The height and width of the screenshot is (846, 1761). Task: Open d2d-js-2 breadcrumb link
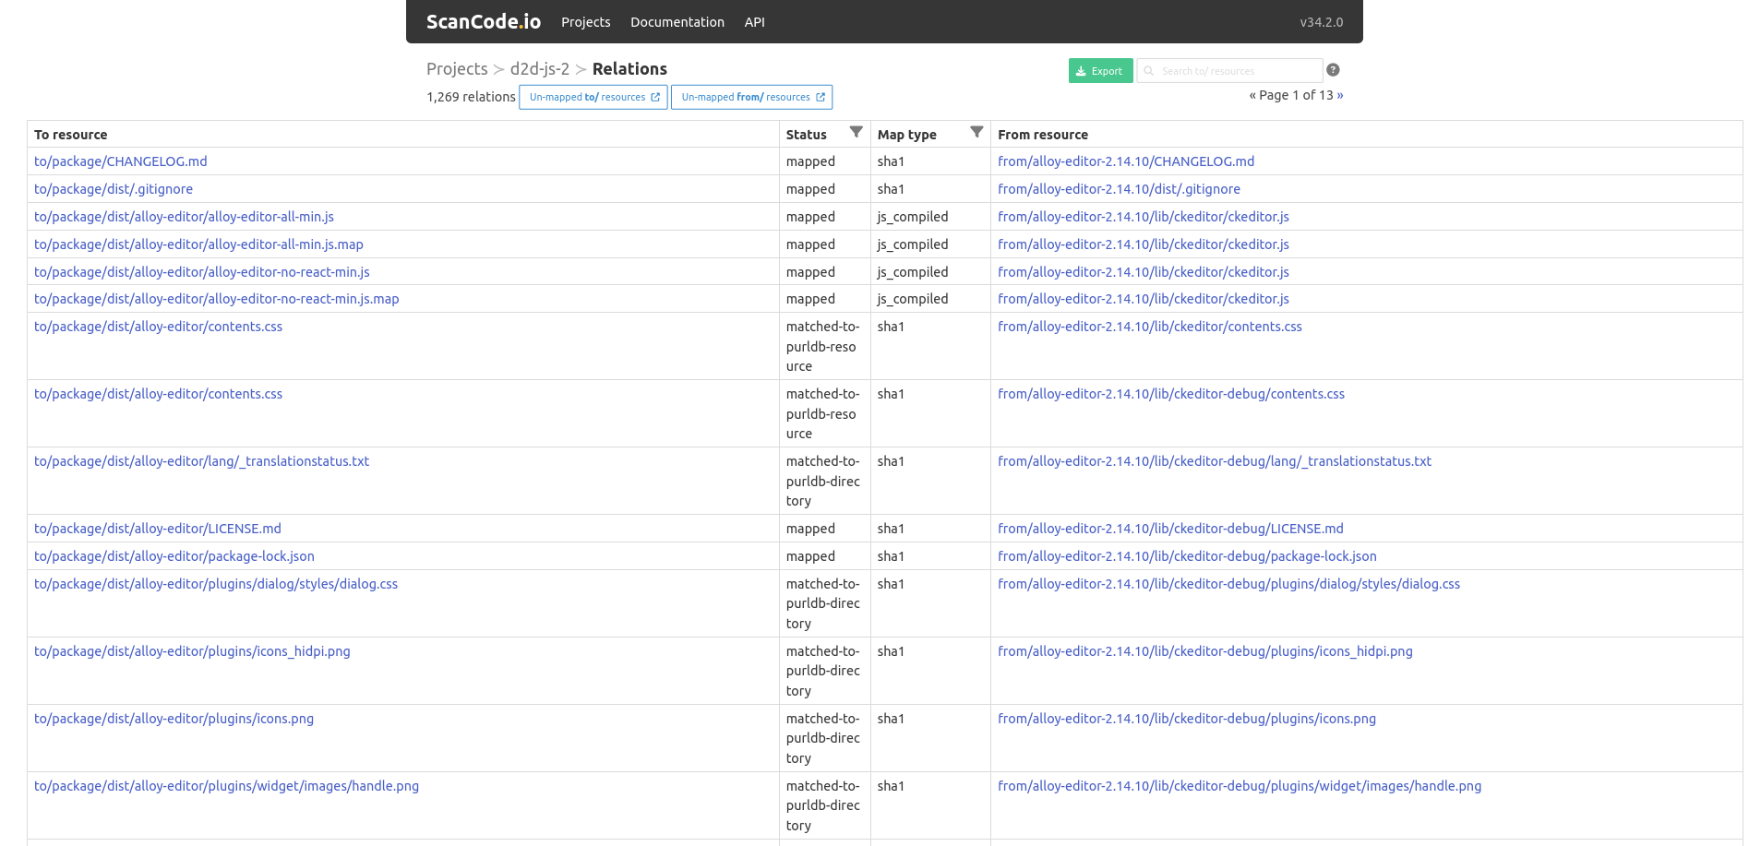point(540,69)
